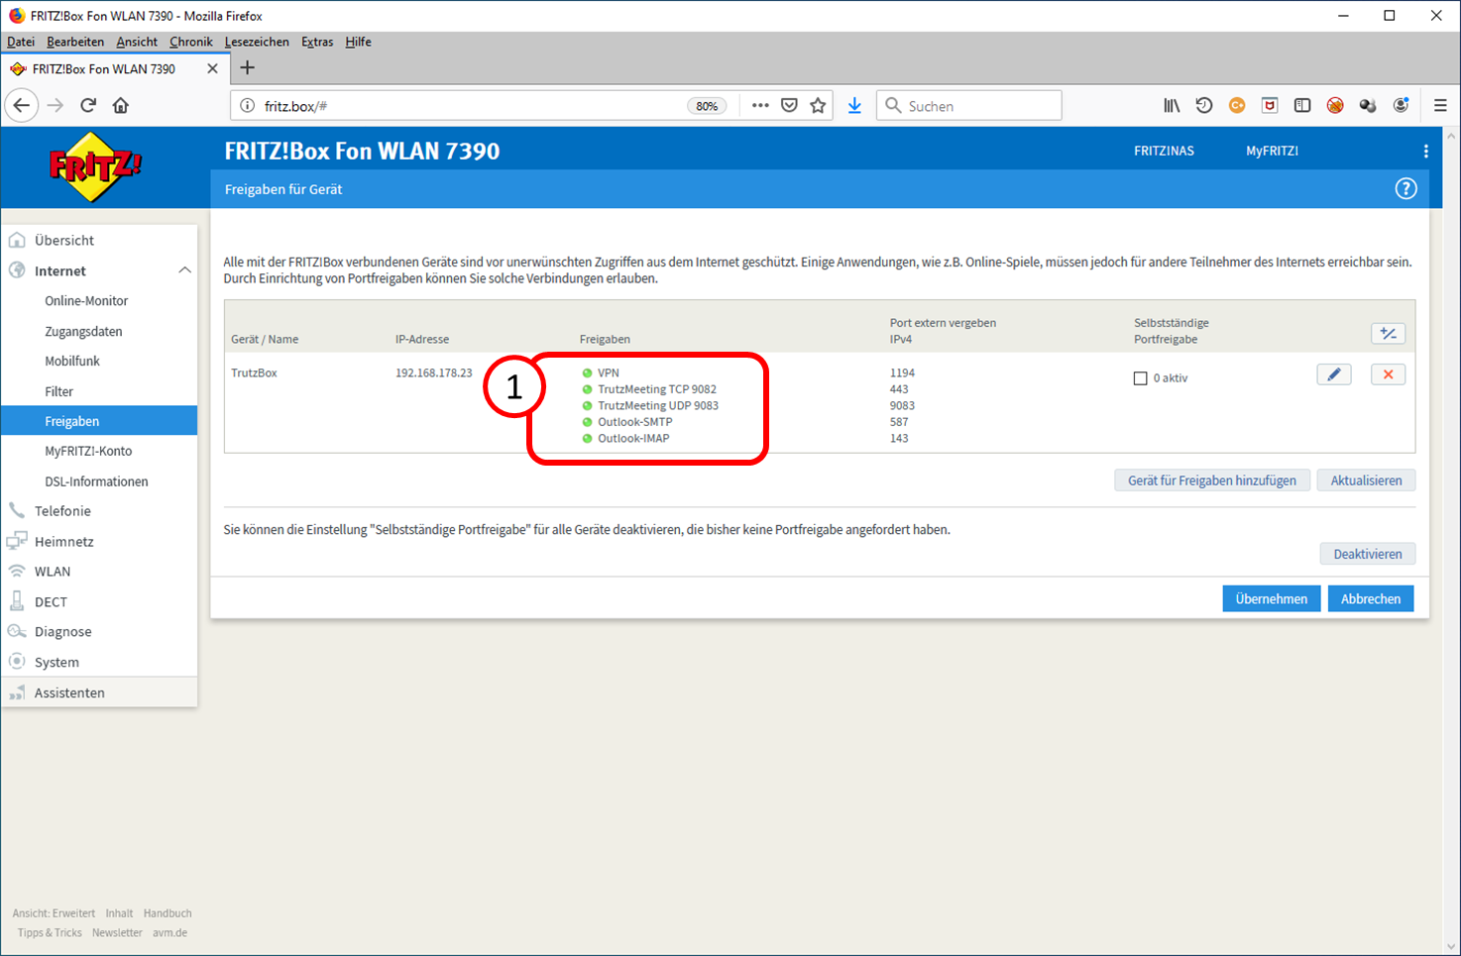Open the Firefox library icon
This screenshot has width=1461, height=956.
tap(1172, 106)
